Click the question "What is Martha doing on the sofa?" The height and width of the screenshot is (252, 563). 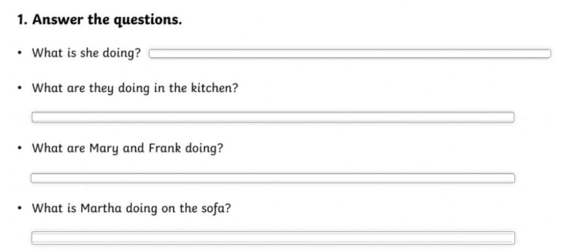(131, 208)
